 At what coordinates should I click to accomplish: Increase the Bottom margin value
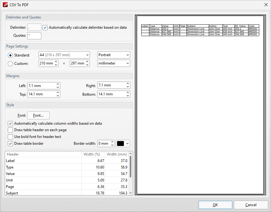pos(128,93)
